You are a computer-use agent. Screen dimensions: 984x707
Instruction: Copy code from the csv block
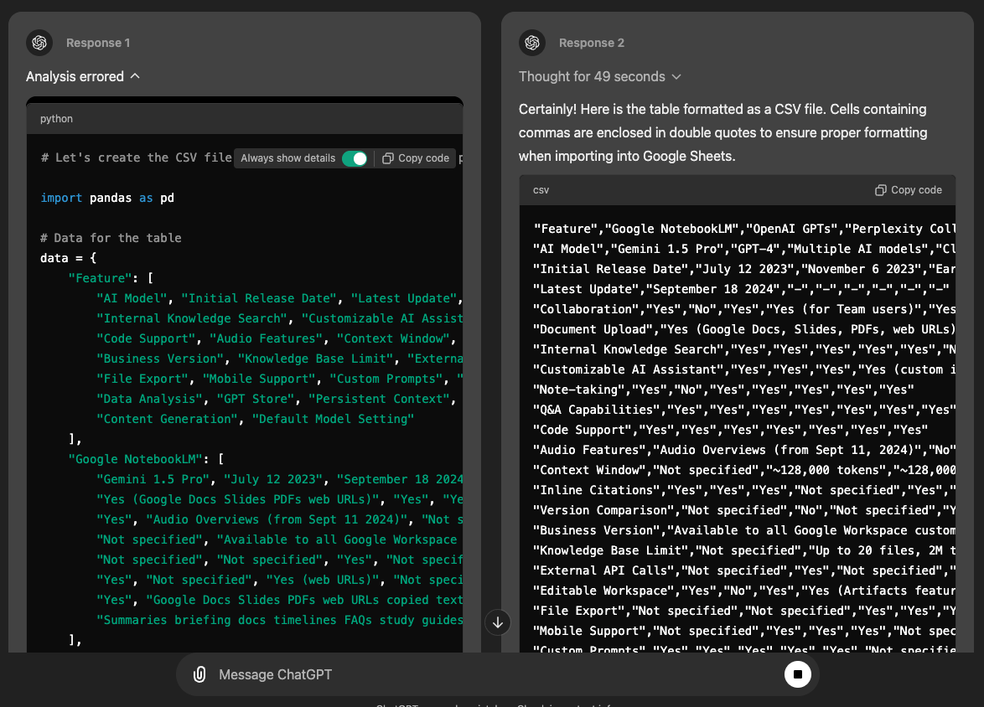click(x=909, y=190)
